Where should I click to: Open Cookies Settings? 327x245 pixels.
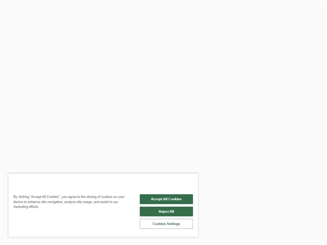(166, 224)
